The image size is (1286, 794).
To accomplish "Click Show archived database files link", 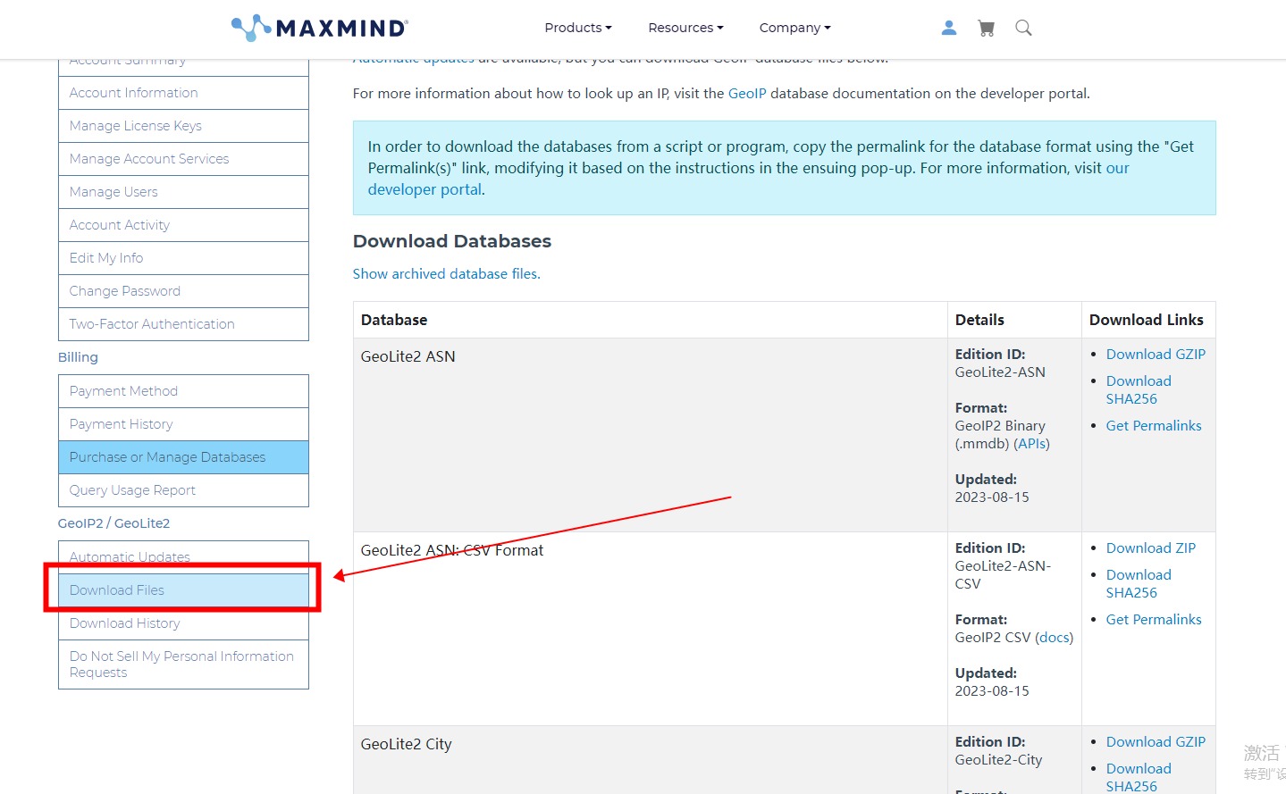I will point(446,274).
